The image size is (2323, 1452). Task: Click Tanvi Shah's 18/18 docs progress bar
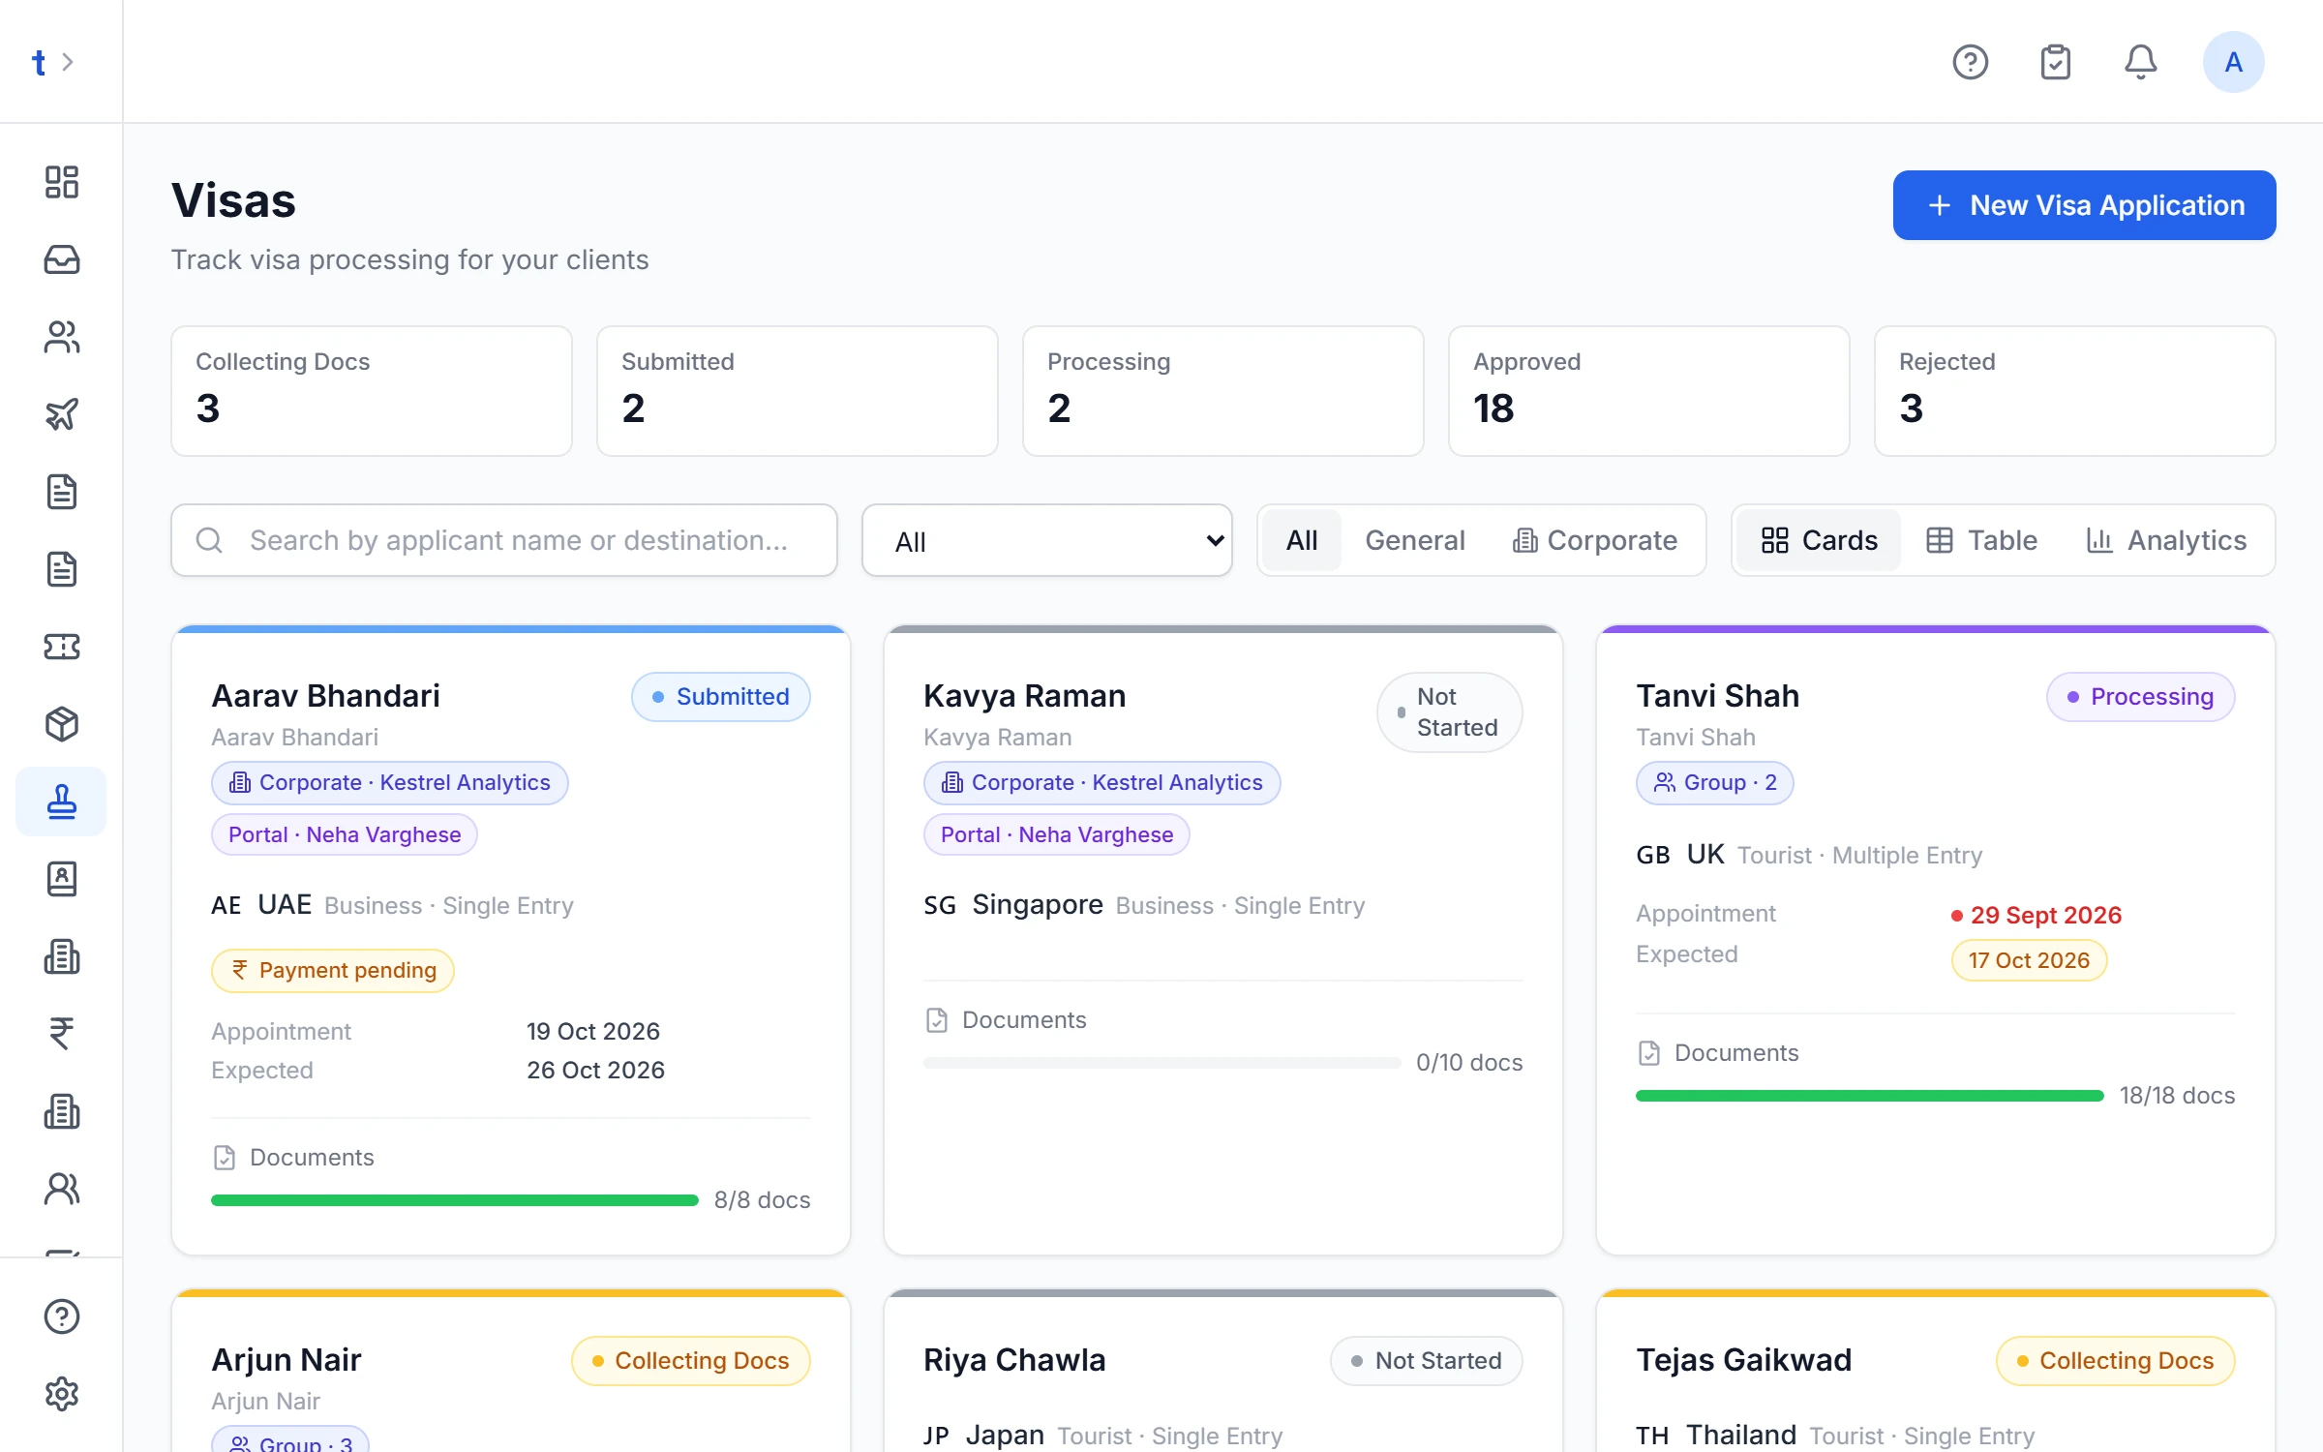[x=1869, y=1096]
